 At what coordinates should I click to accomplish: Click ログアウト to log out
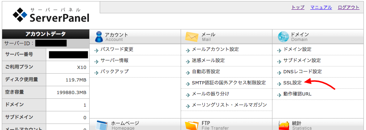point(349,7)
